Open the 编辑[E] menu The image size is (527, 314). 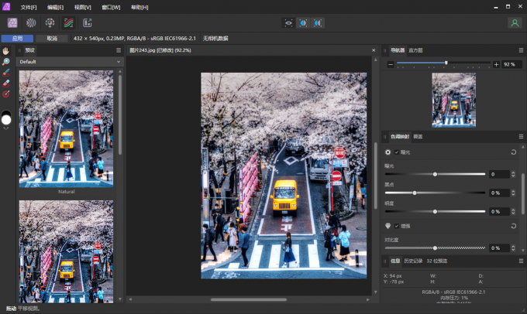tap(56, 7)
